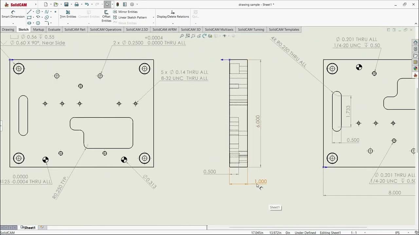Viewport: 419px width, 235px height.
Task: Open the Undo dropdown arrow
Action: (92, 5)
